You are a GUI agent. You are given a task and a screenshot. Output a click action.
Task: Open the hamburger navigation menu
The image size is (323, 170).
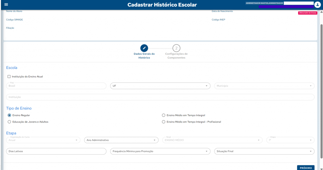pyautogui.click(x=6, y=5)
